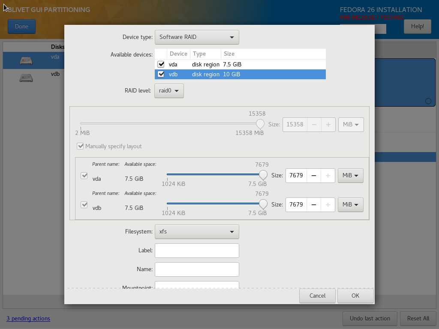Decrease total RAID size with minus button

coord(314,125)
